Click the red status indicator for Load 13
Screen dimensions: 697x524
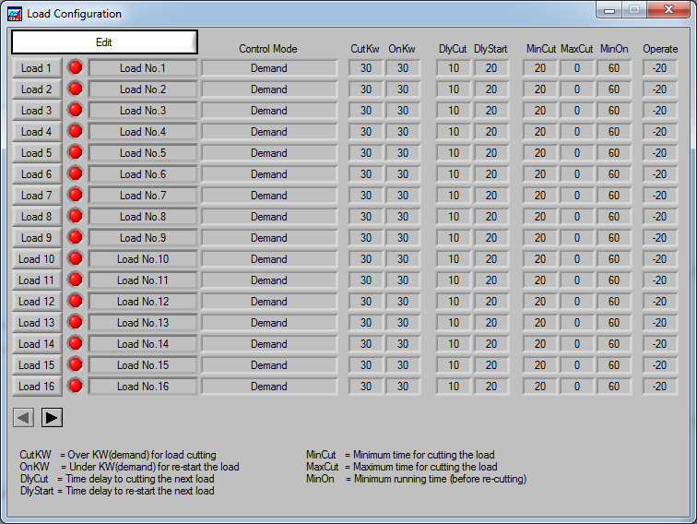(x=75, y=322)
